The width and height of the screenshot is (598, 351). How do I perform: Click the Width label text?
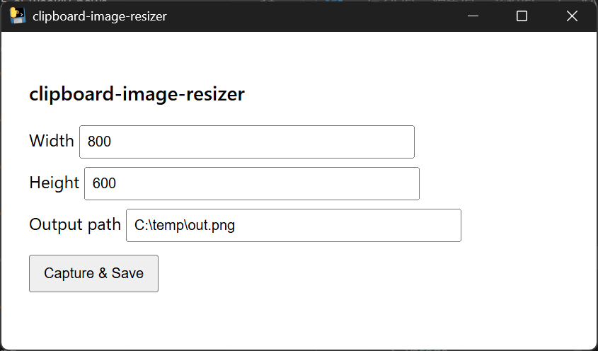click(x=51, y=141)
